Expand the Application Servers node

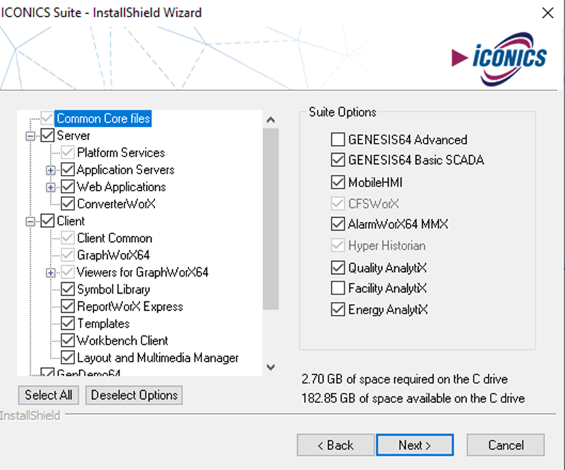click(x=51, y=170)
